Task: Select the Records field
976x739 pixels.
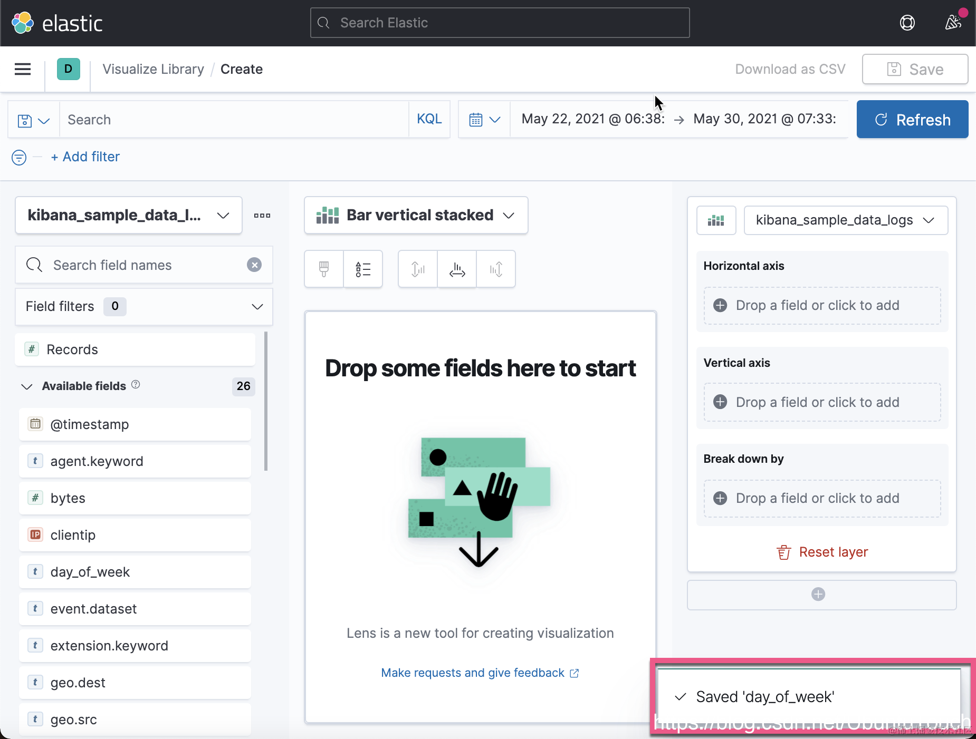Action: pyautogui.click(x=136, y=349)
